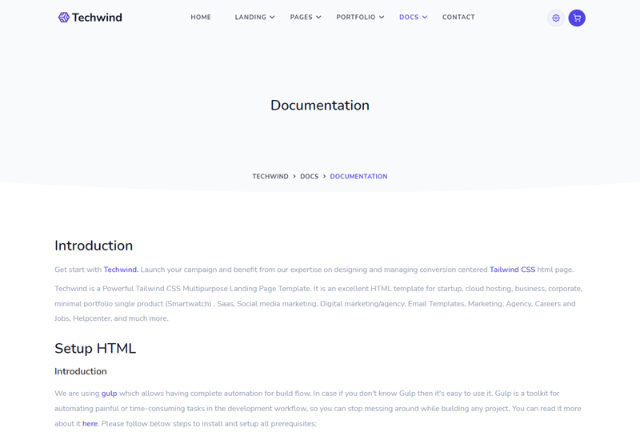Go to the HOME menu item
The height and width of the screenshot is (440, 640).
(x=201, y=17)
